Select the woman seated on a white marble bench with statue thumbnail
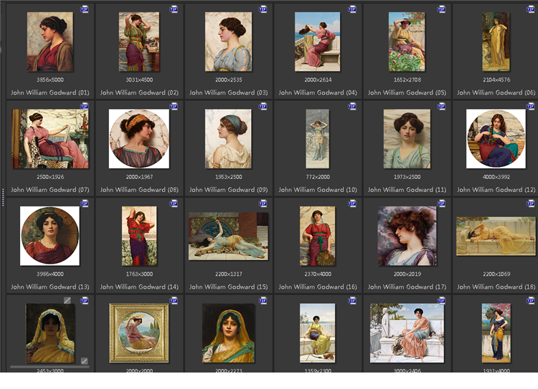Image resolution: width=538 pixels, height=389 pixels. pyautogui.click(x=407, y=333)
